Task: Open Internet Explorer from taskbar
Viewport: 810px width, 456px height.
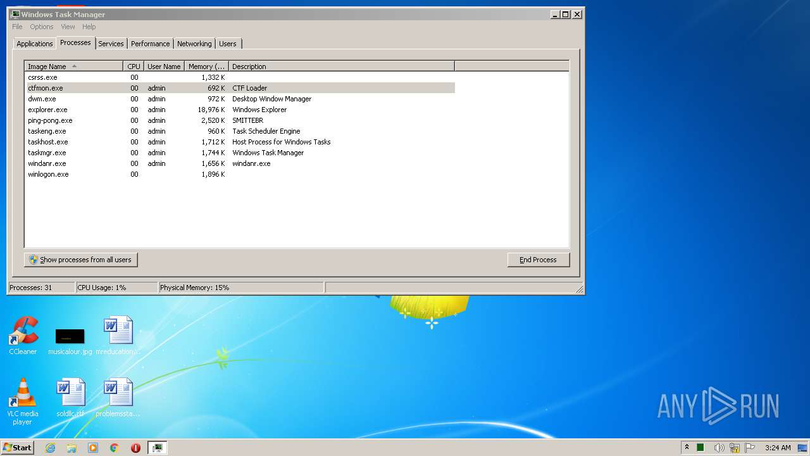Action: 51,448
